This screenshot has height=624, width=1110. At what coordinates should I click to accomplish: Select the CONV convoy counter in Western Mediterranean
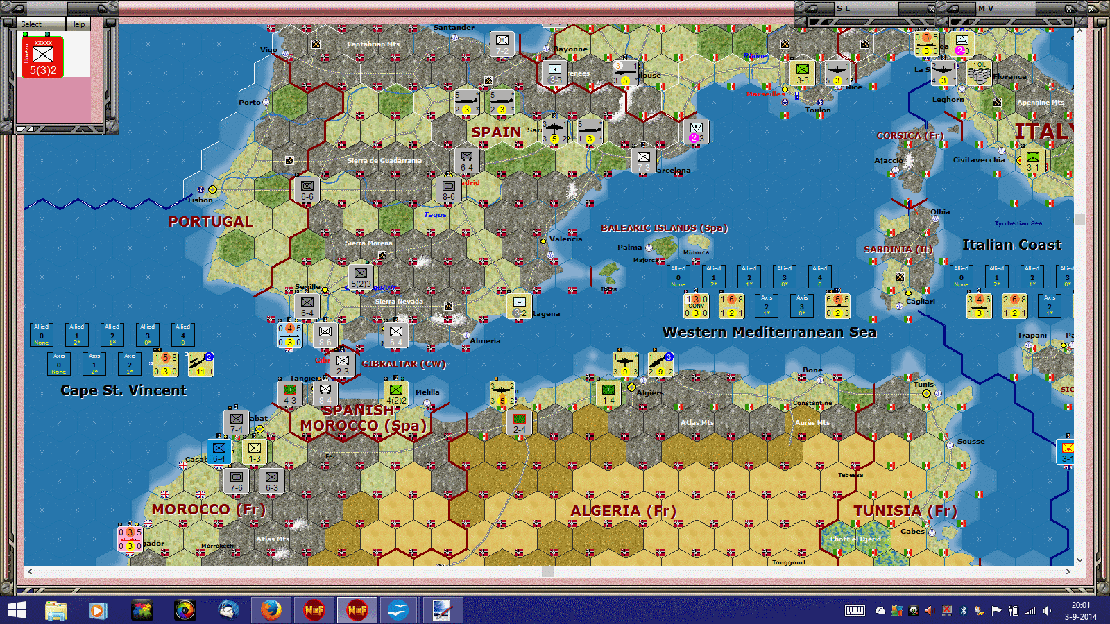point(696,306)
